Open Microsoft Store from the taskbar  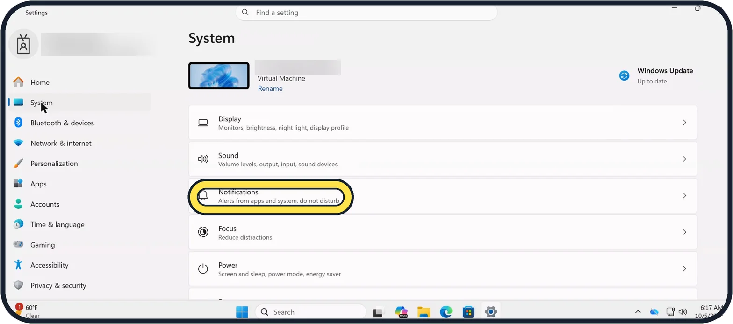point(468,312)
